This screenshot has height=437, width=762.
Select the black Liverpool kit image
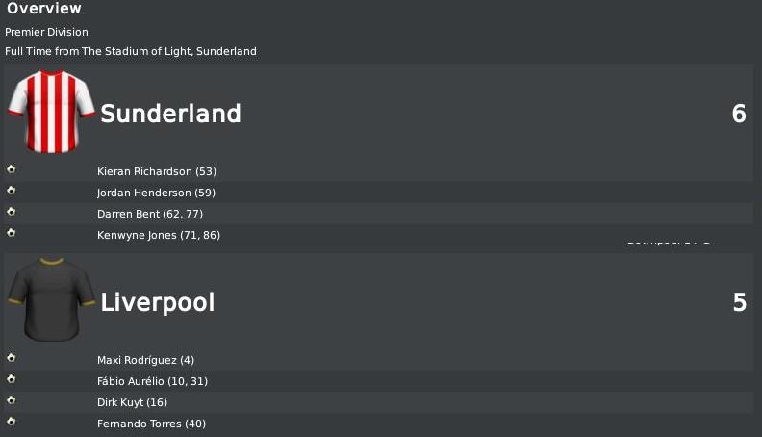click(52, 299)
